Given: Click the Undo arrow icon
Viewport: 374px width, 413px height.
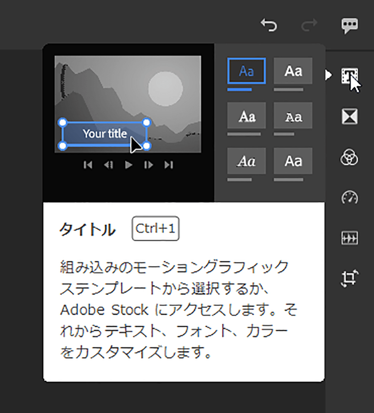Looking at the screenshot, I should point(269,25).
